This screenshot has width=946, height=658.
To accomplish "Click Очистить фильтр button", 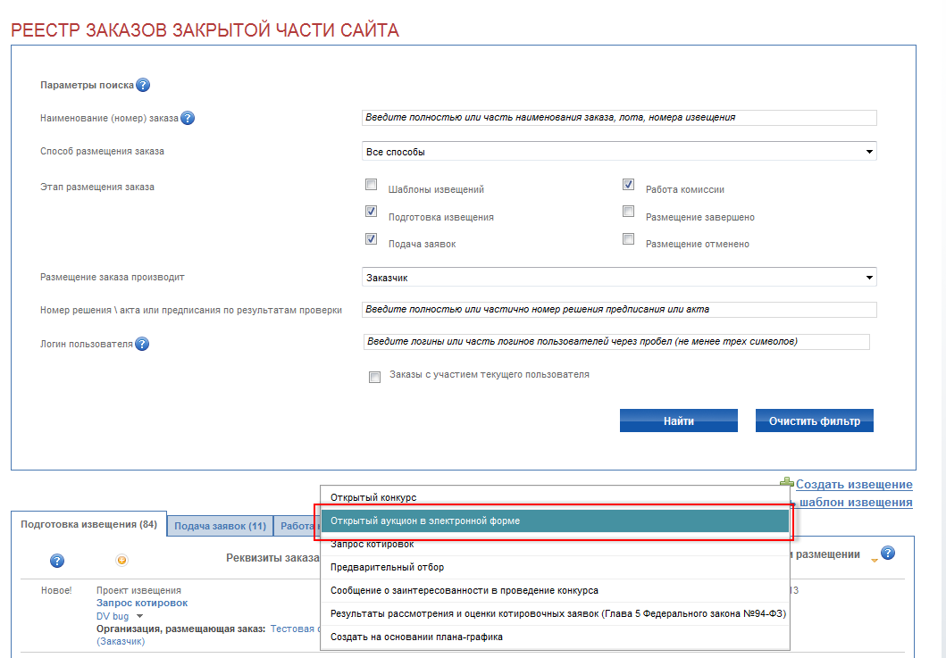I will click(x=815, y=421).
